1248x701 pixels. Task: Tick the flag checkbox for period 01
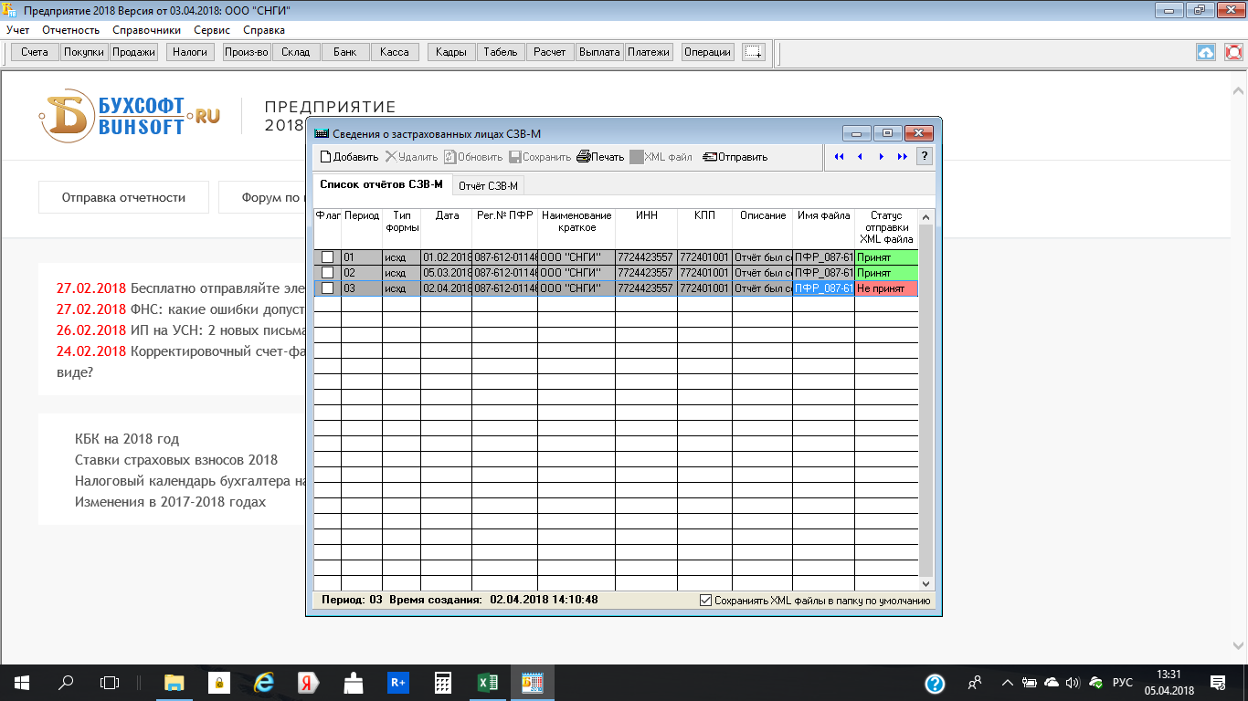tap(327, 257)
